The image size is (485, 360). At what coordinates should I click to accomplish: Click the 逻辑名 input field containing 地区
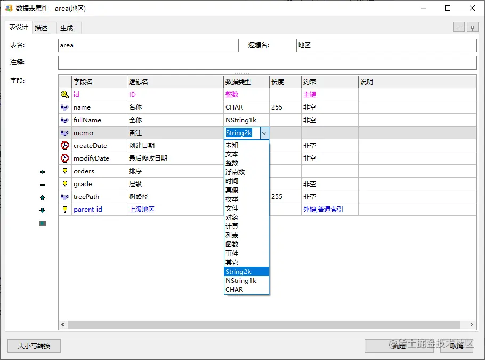click(386, 45)
